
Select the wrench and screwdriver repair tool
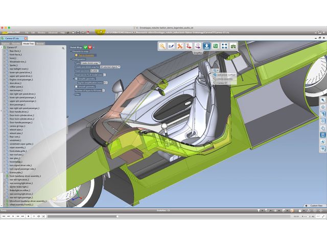pyautogui.click(x=180, y=46)
